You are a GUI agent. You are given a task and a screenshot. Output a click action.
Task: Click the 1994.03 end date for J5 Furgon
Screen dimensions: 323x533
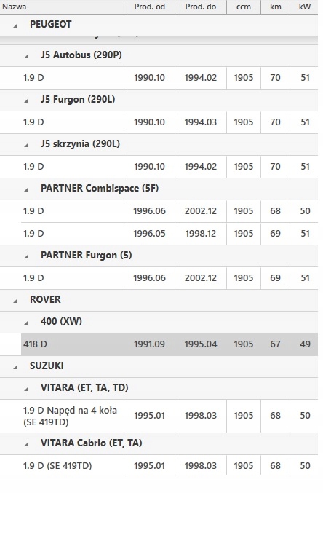tap(200, 122)
